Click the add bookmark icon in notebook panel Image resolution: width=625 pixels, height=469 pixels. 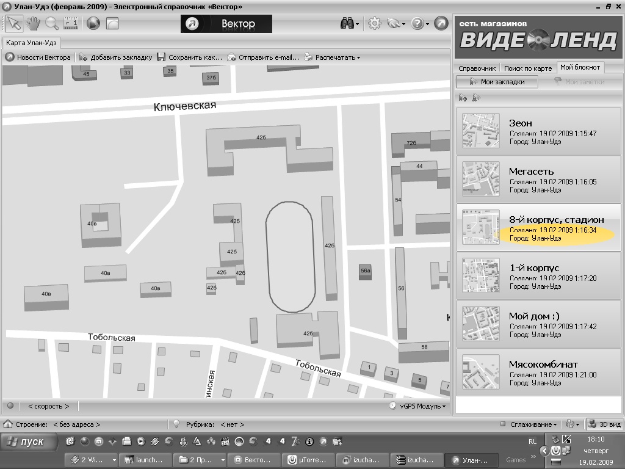pos(463,97)
